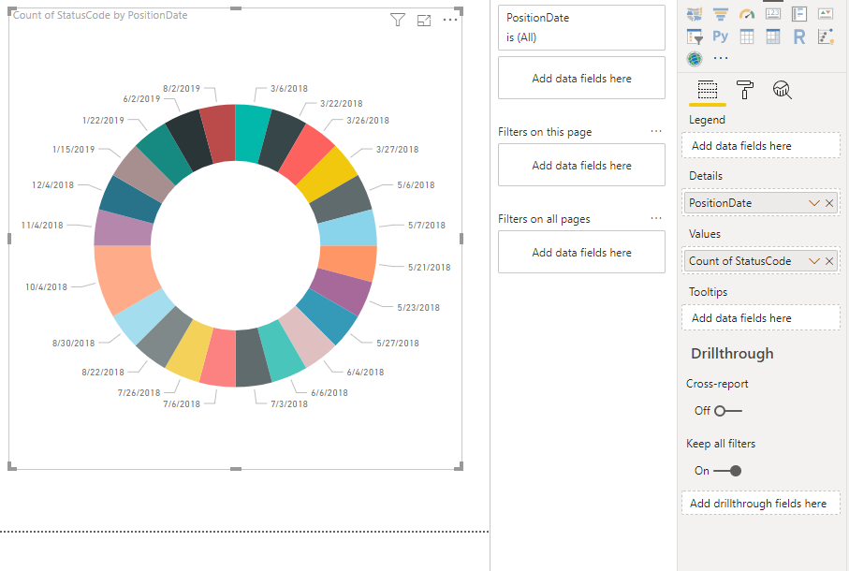849x571 pixels.
Task: Click the 5/21/2018 data label
Action: point(429,268)
